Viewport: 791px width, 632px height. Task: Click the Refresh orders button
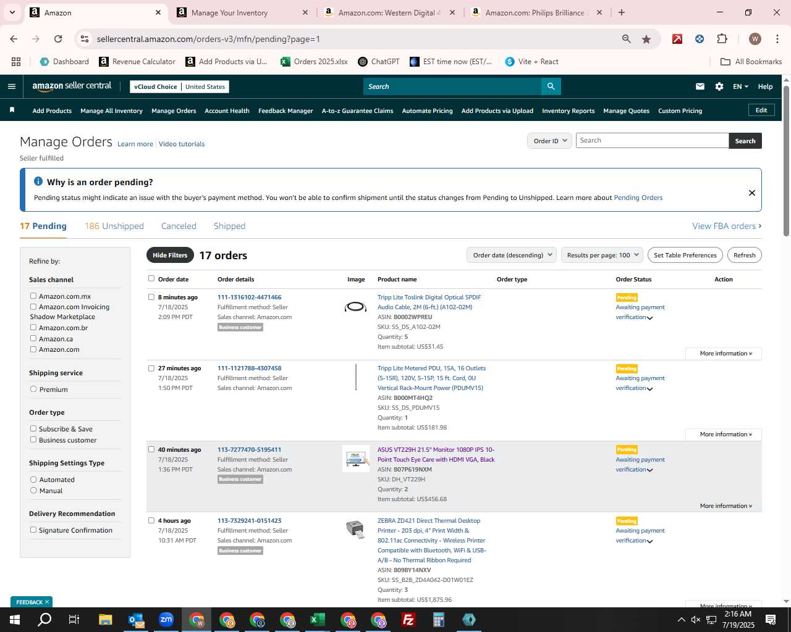[x=744, y=255]
